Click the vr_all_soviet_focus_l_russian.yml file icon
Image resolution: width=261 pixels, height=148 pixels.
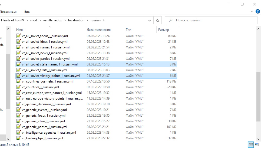19,36
